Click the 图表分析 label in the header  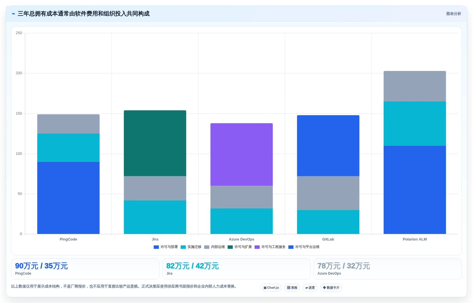click(454, 14)
